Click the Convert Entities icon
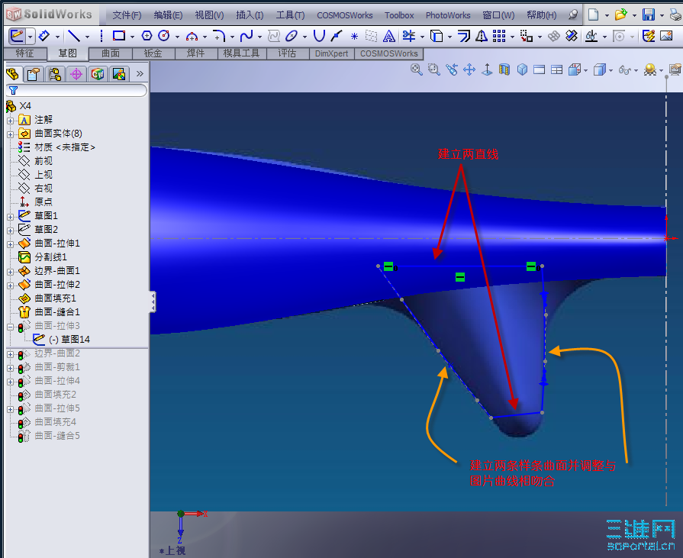Screen dimensions: 683x558 point(437,36)
